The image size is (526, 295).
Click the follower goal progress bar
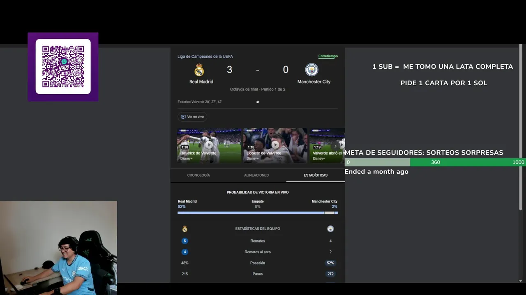435,162
